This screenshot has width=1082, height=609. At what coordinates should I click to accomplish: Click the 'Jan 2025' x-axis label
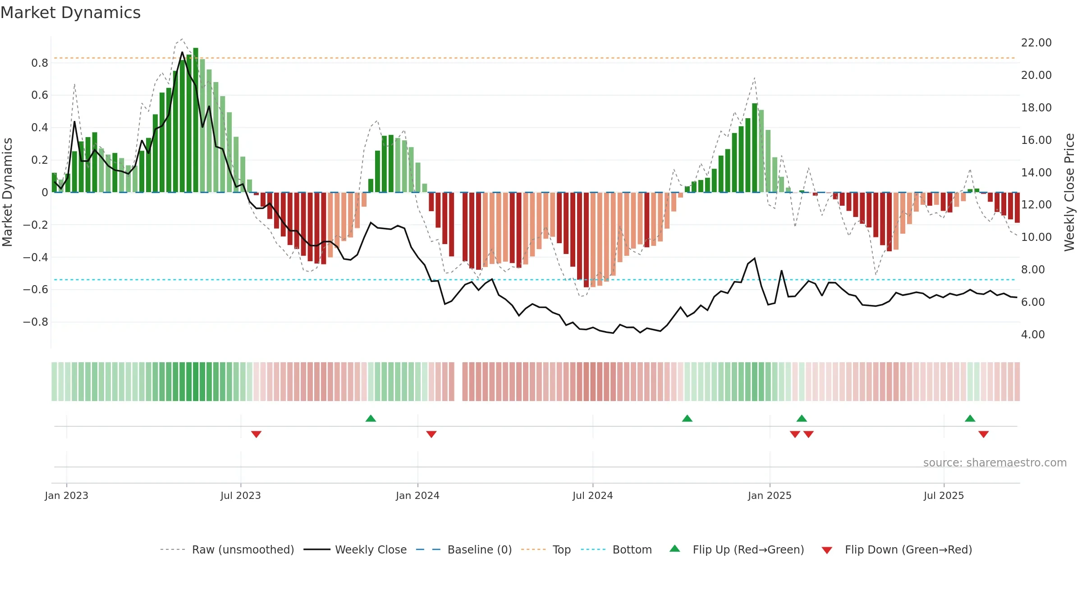770,495
